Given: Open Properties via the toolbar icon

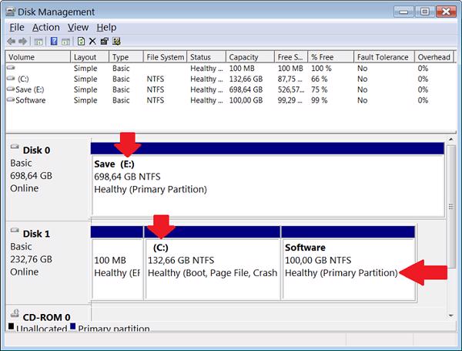Looking at the screenshot, I should point(105,41).
